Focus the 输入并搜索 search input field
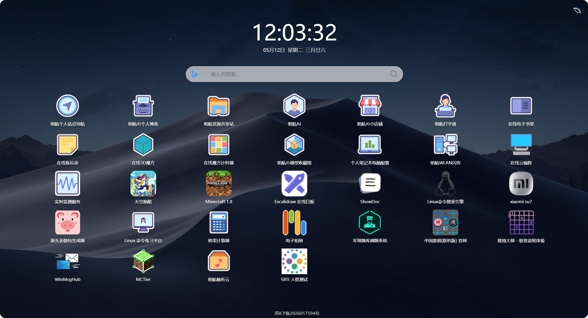 (297, 74)
